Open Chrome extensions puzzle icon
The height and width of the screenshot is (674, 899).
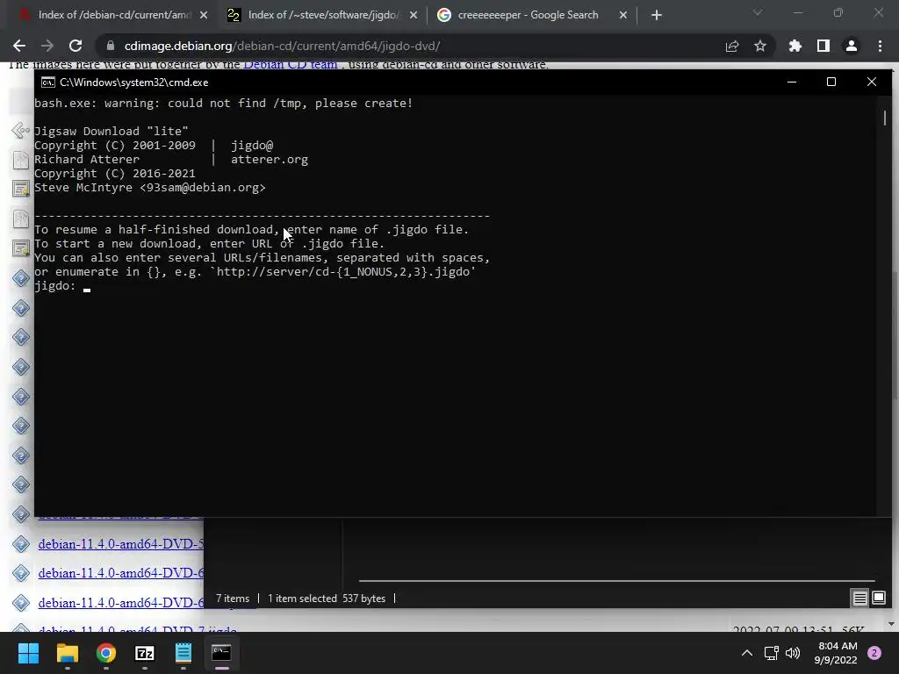[x=795, y=46]
